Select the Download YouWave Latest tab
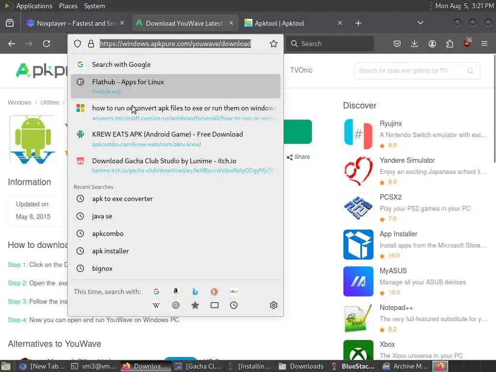Viewport: 496px width, 372px height. click(x=185, y=23)
